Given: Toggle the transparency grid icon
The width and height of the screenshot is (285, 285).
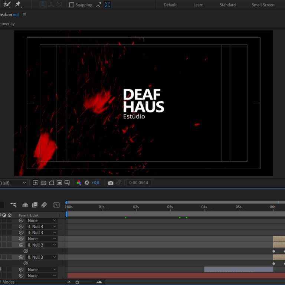Looking at the screenshot, I should [x=43, y=183].
